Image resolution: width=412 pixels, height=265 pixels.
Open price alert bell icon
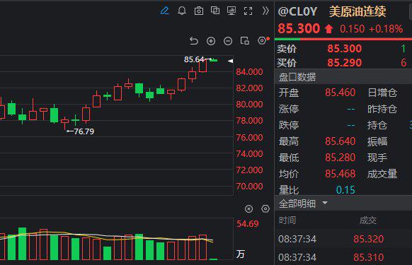click(182, 11)
